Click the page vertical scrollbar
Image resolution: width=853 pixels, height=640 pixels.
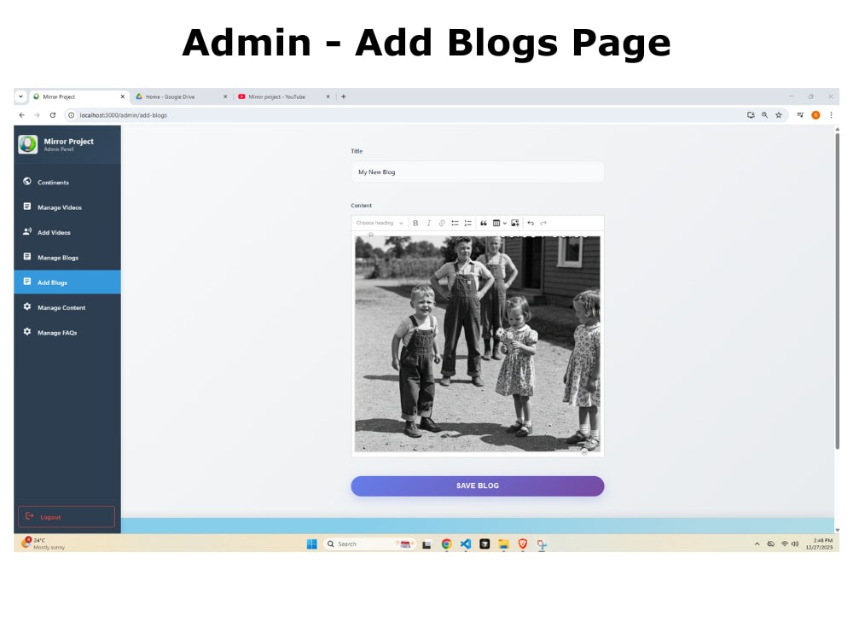[838, 291]
